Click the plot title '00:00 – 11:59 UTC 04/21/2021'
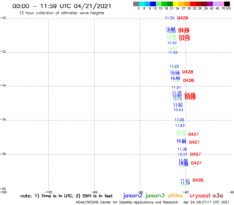This screenshot has width=234, height=205. [62, 6]
